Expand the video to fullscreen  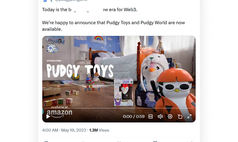tap(189, 116)
